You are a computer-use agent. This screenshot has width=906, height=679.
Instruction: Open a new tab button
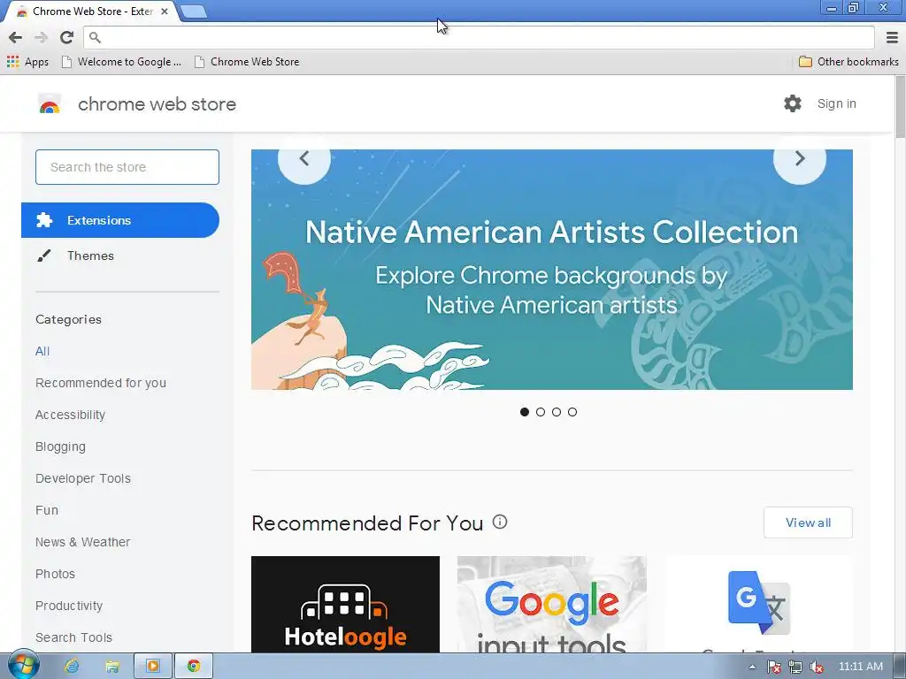(194, 11)
